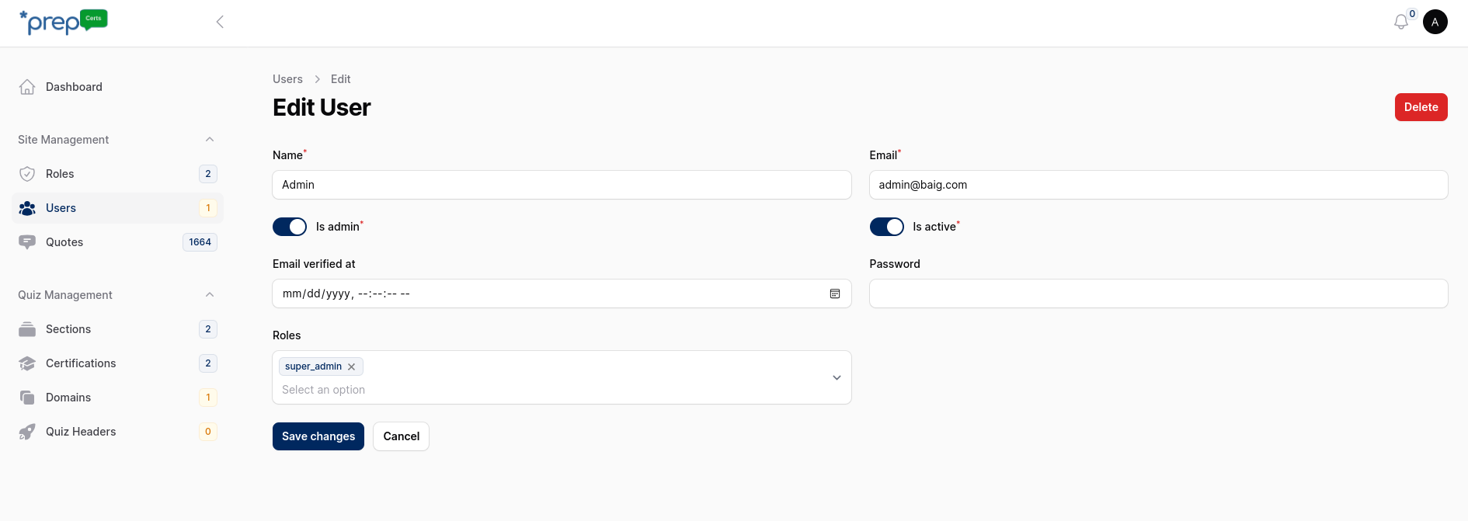This screenshot has width=1468, height=521.
Task: Expand the Roles dropdown arrow
Action: coord(837,377)
